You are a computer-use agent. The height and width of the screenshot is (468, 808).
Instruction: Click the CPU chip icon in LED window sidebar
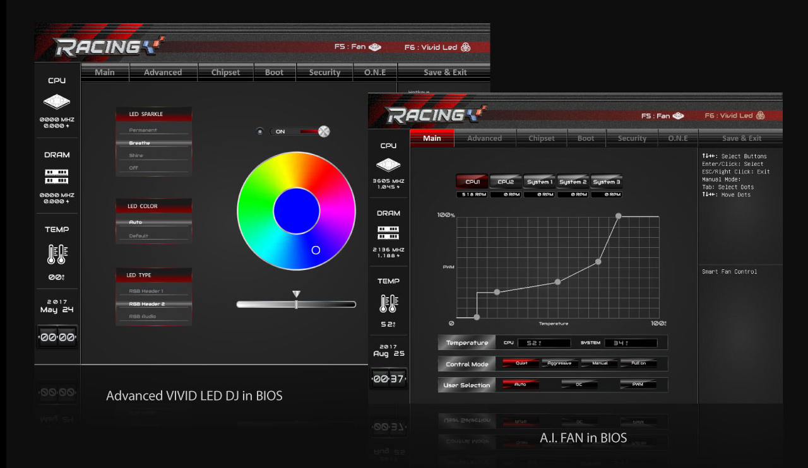[57, 102]
